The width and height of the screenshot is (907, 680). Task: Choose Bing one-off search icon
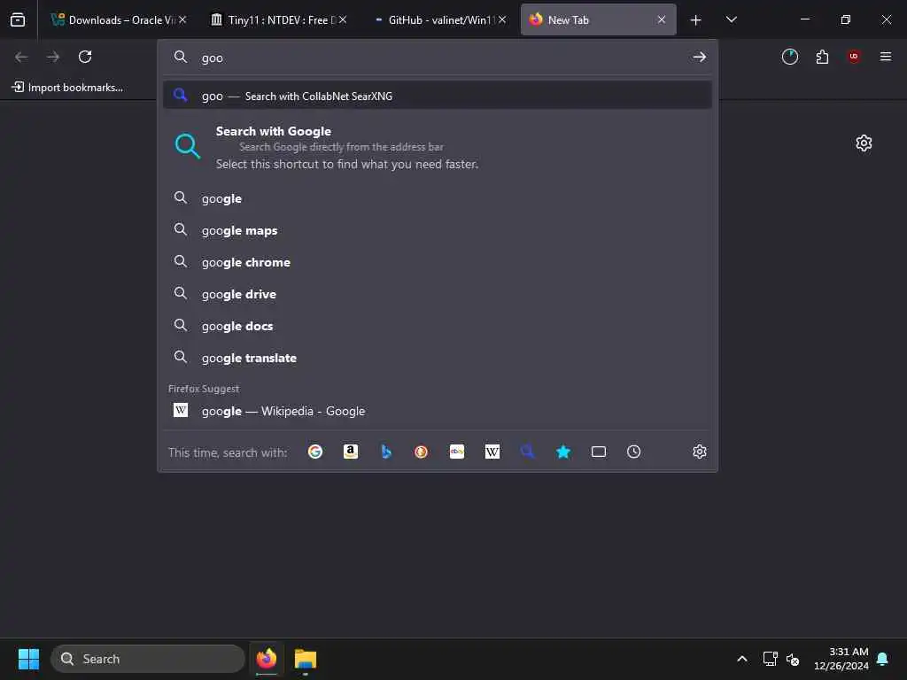pyautogui.click(x=386, y=452)
